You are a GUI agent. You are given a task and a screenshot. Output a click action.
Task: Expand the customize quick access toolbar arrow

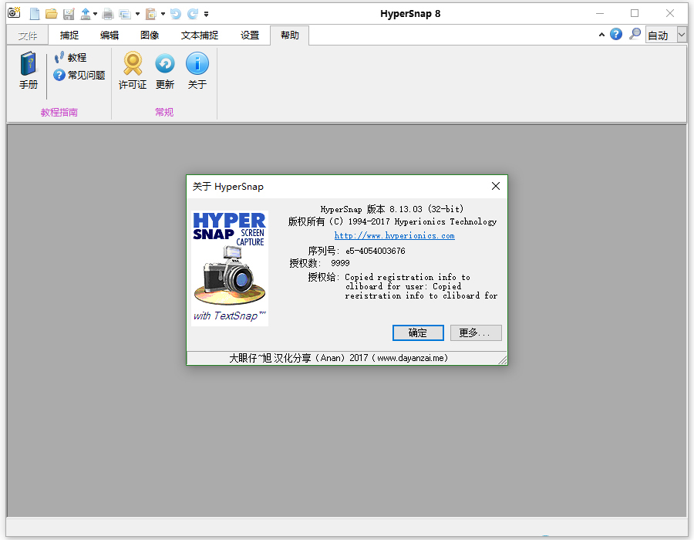(207, 14)
